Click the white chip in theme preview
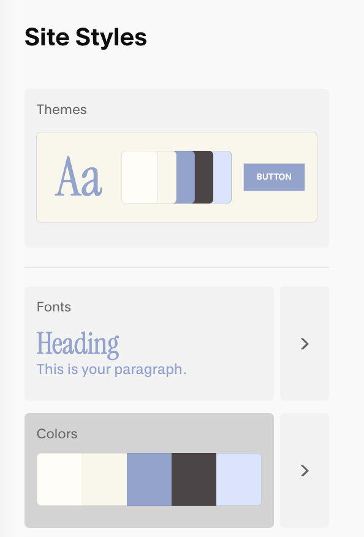 pos(140,177)
